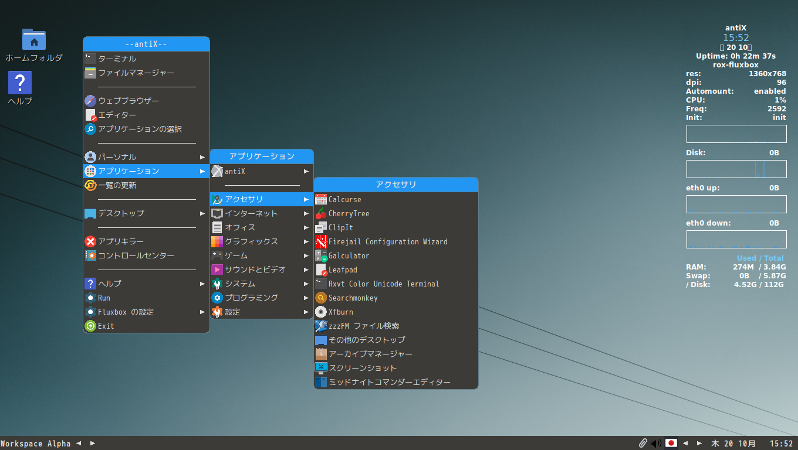Viewport: 798px width, 450px height.
Task: Expand the インターネット submenu arrow
Action: (306, 213)
